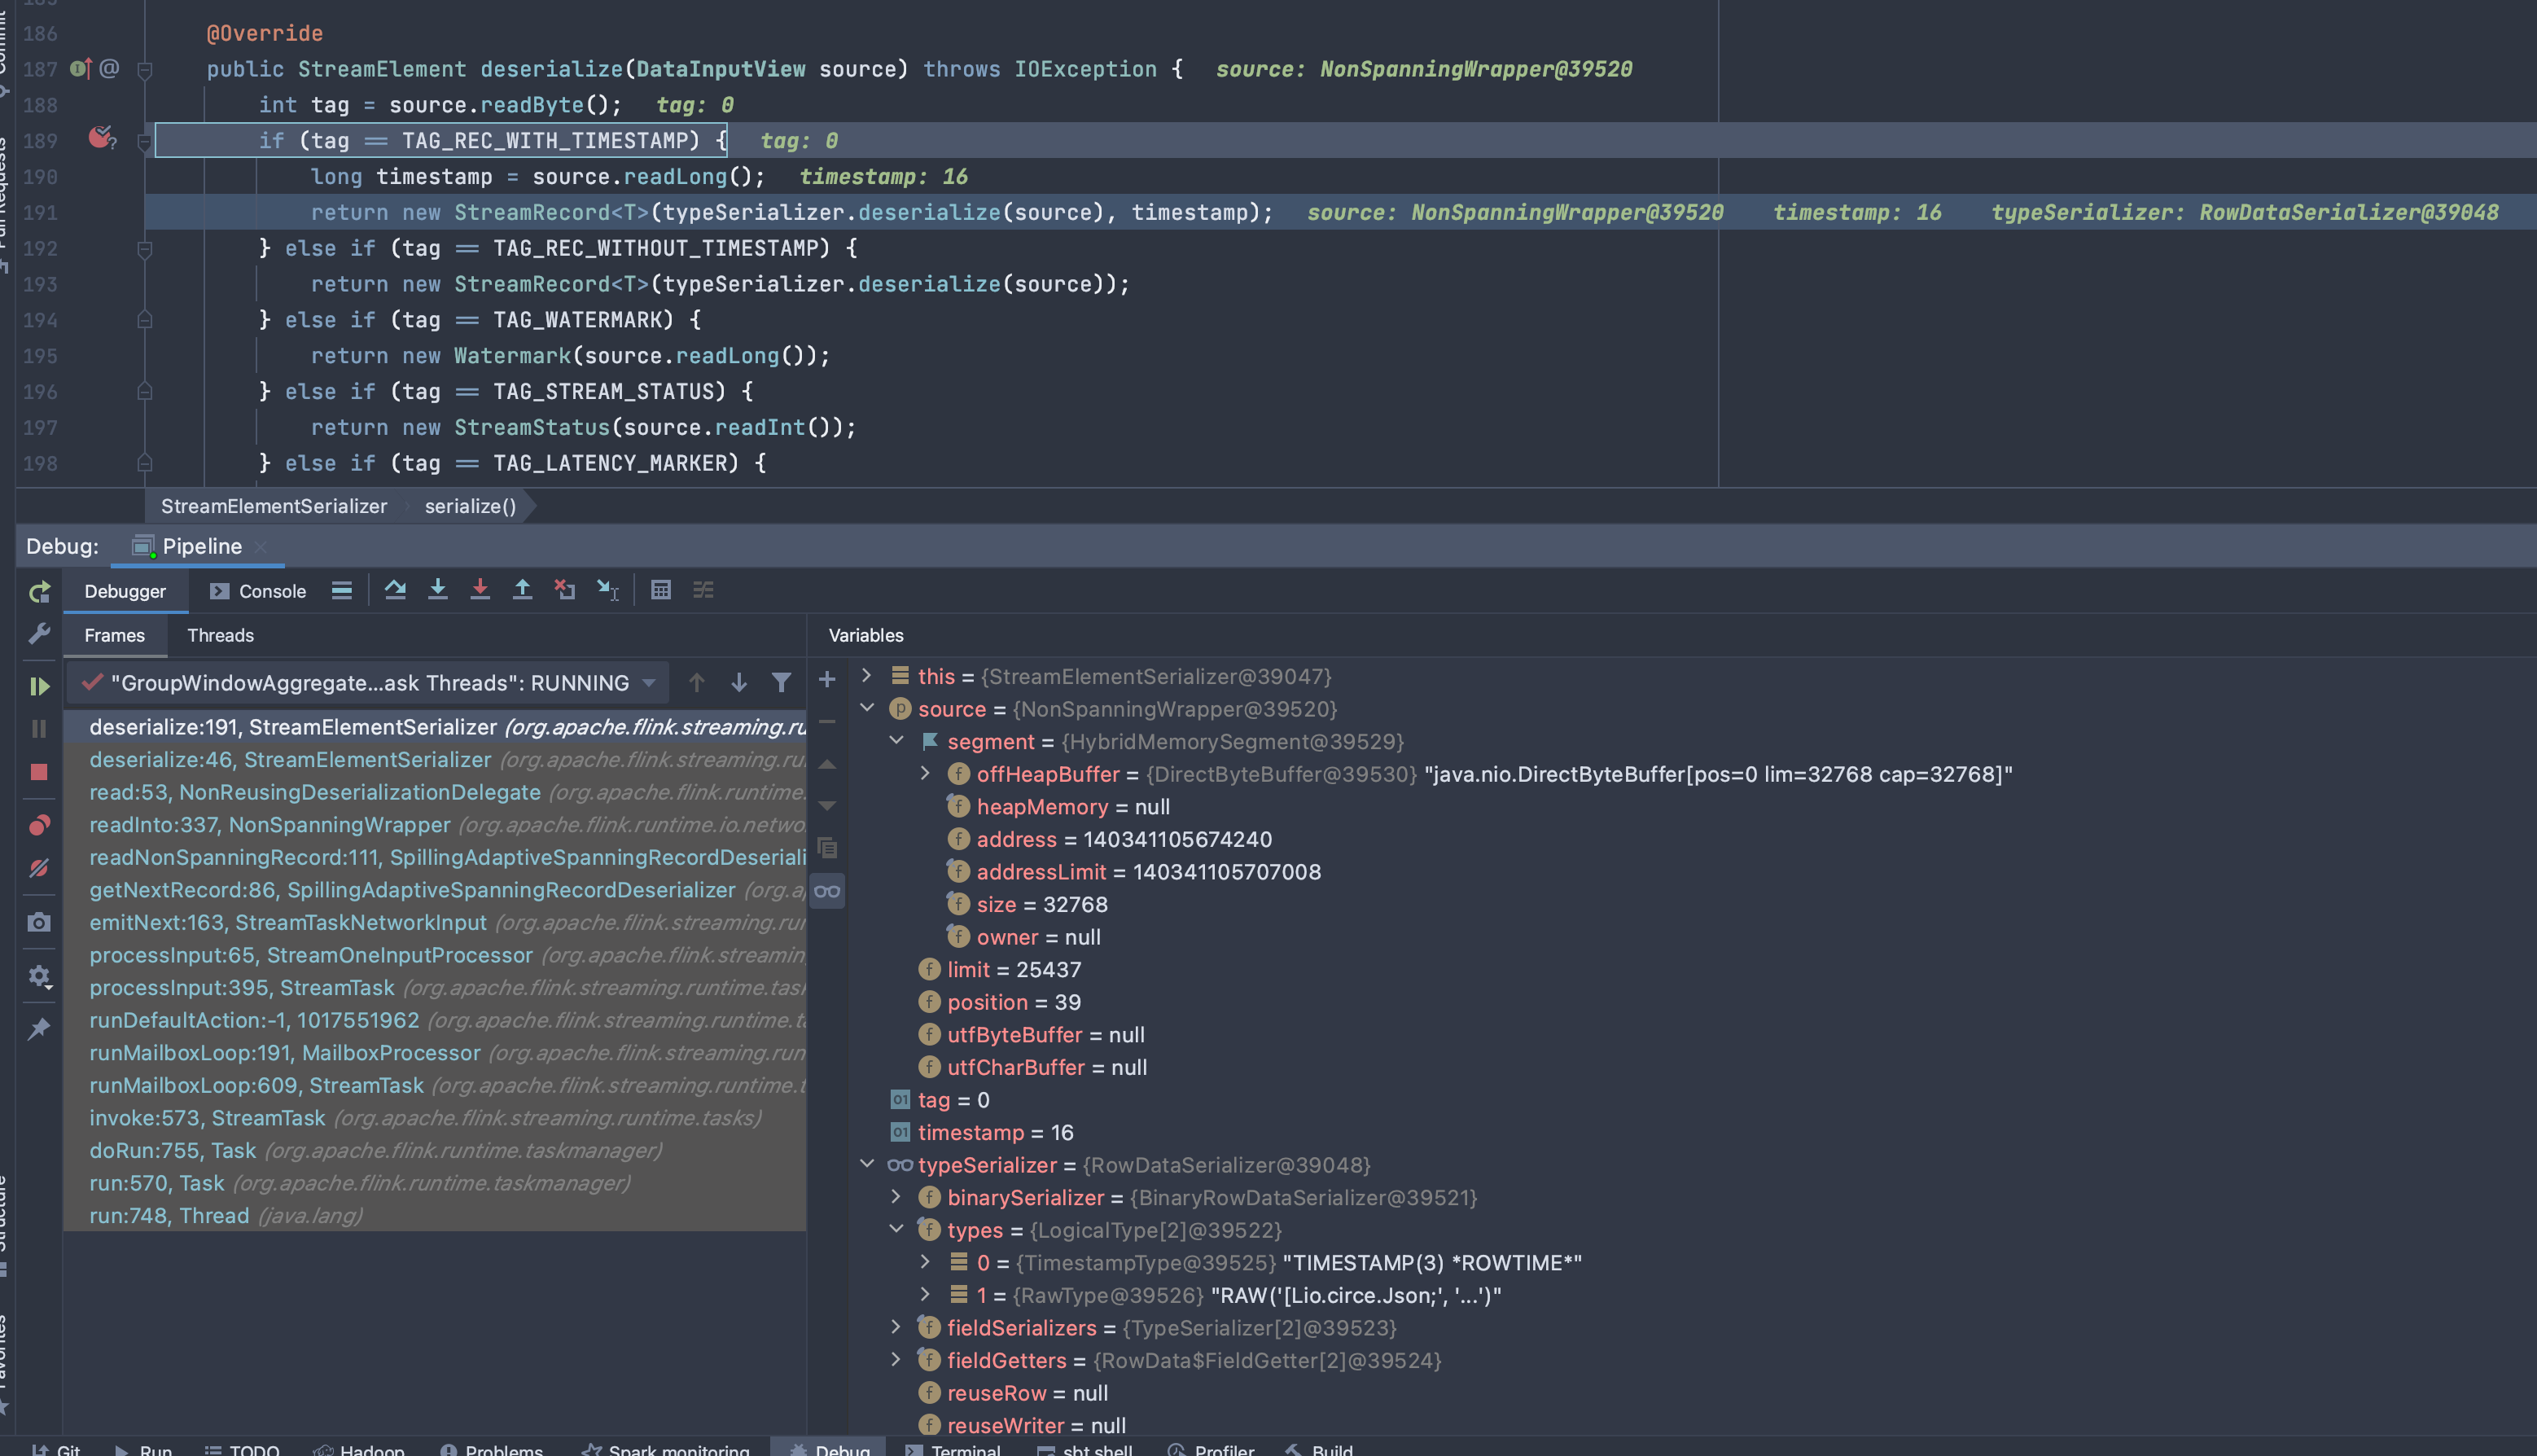
Task: Click the Force Step Into icon
Action: [x=480, y=590]
